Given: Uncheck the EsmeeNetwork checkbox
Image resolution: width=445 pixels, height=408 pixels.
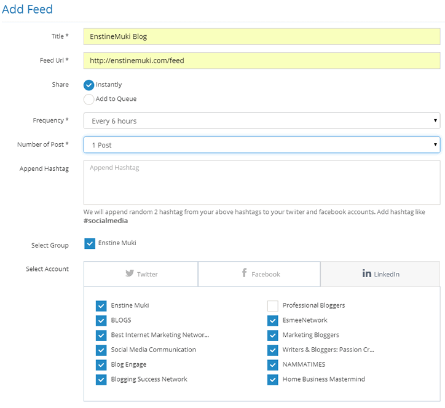Looking at the screenshot, I should pos(273,321).
